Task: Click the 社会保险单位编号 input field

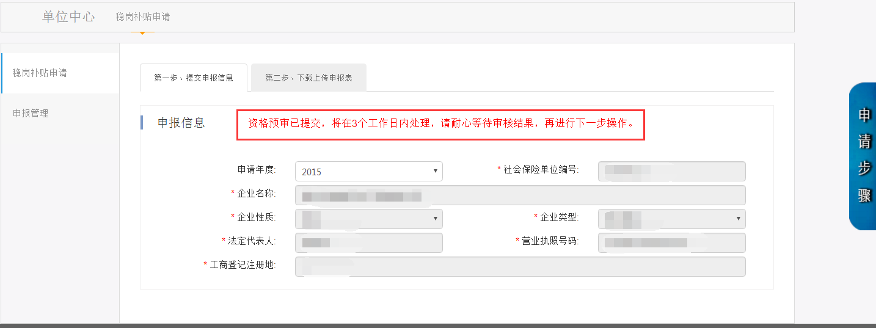Action: (671, 171)
